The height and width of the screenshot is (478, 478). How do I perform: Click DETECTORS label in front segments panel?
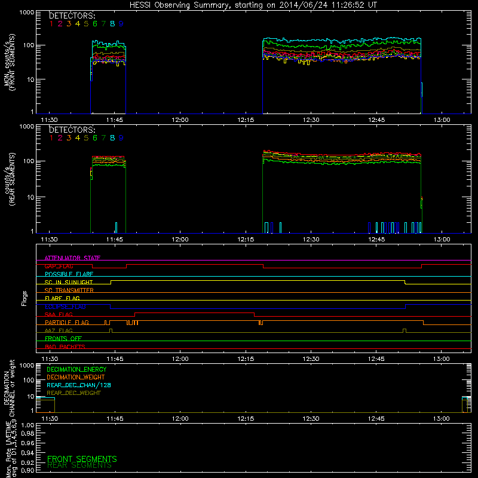coord(72,16)
